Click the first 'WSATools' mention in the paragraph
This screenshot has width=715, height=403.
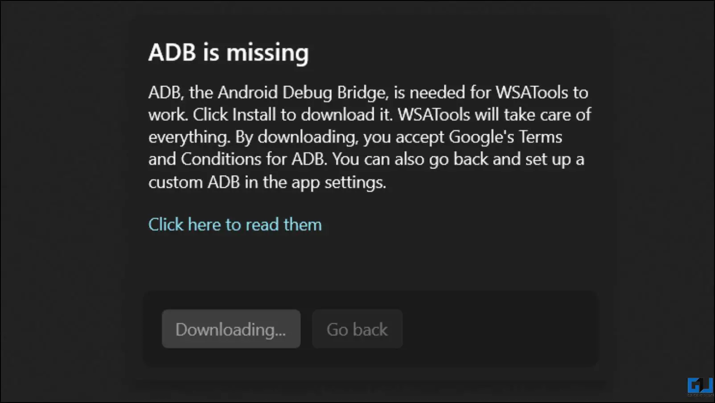pyautogui.click(x=532, y=92)
